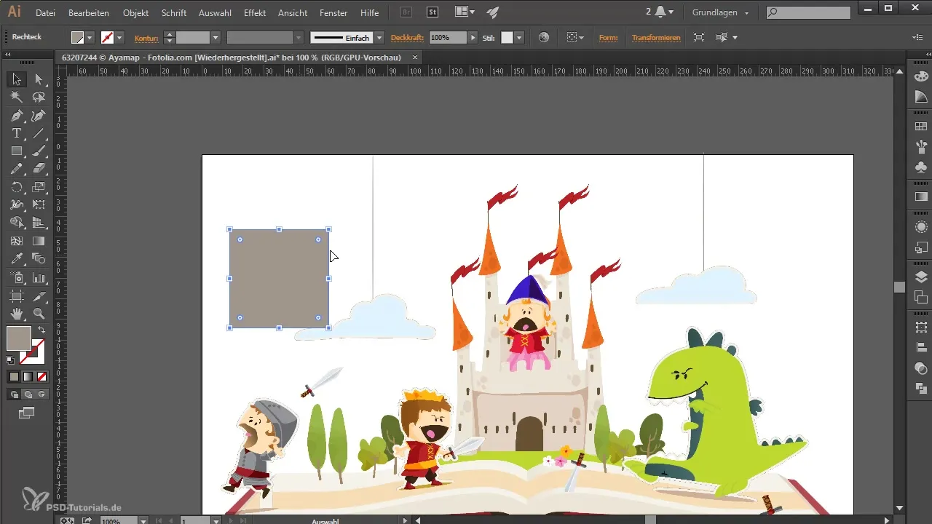Select the Pen tool
Screen dimensions: 932x524
point(16,115)
